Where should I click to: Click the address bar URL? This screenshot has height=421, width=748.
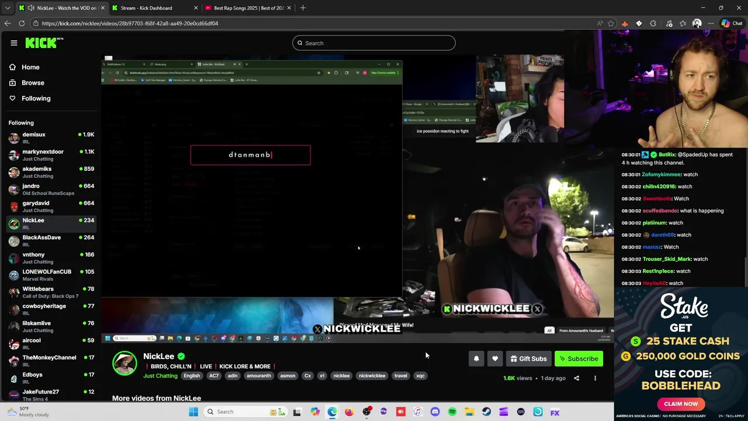tap(130, 23)
